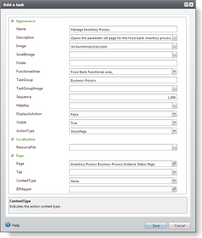Image resolution: width=202 pixels, height=238 pixels.
Task: Search for a Page with magnifier icon
Action: pyautogui.click(x=175, y=164)
